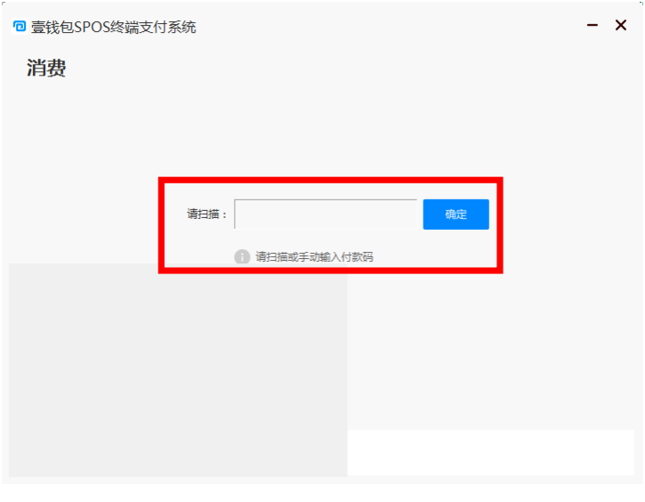Image resolution: width=645 pixels, height=502 pixels.
Task: Click the 请扫描或手动输入付款码 hint text
Action: coord(314,256)
